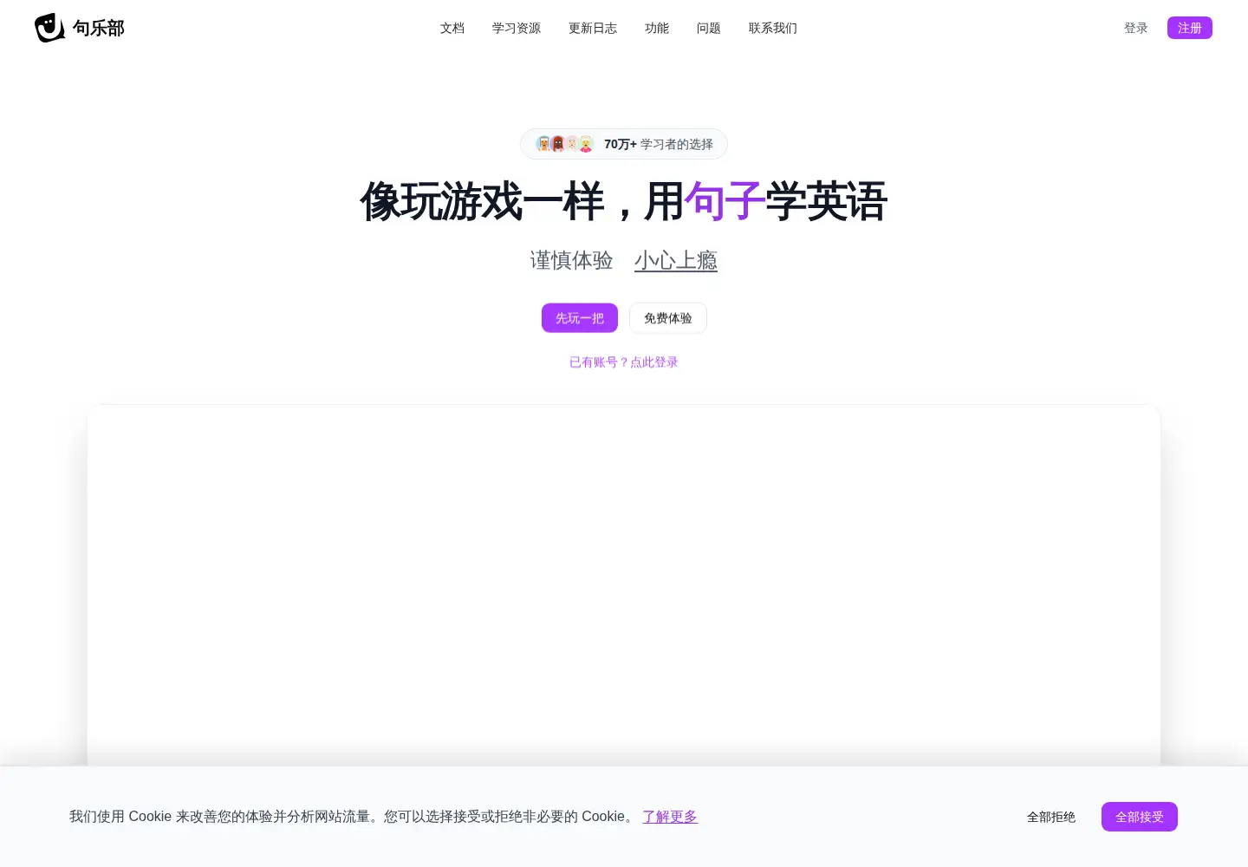The image size is (1248, 867).
Task: Click the purple 句子 word in headline
Action: point(725,201)
